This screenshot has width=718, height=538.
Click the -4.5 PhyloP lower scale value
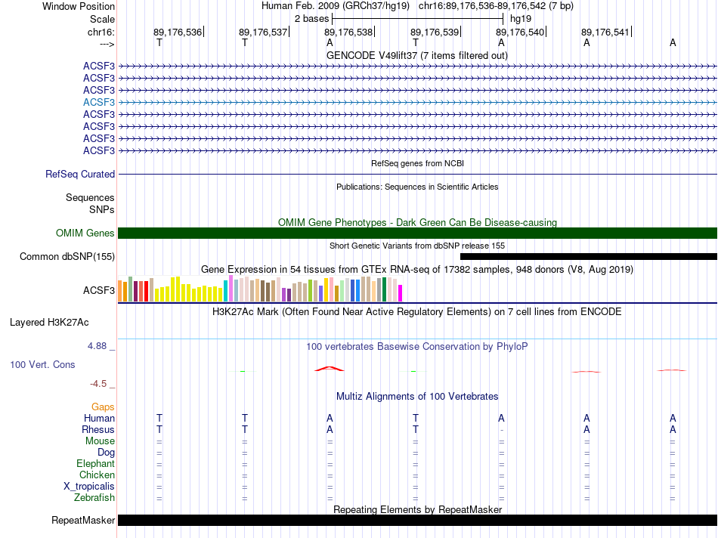98,384
